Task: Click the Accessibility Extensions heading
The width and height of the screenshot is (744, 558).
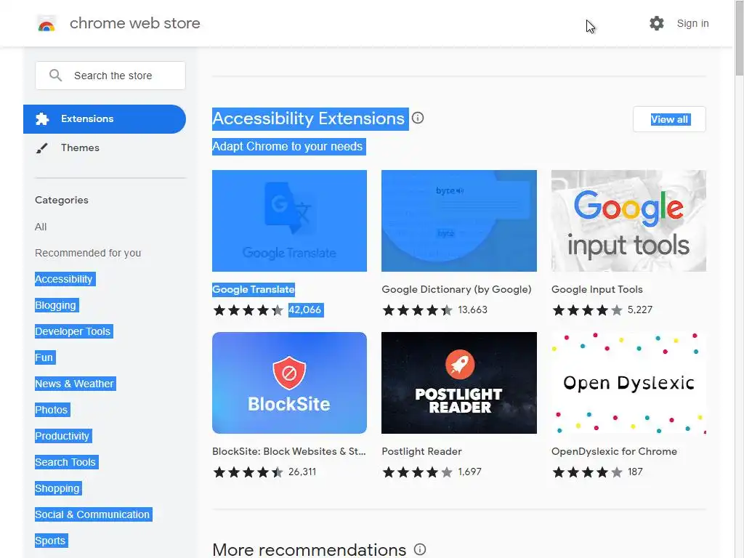Action: (x=308, y=118)
